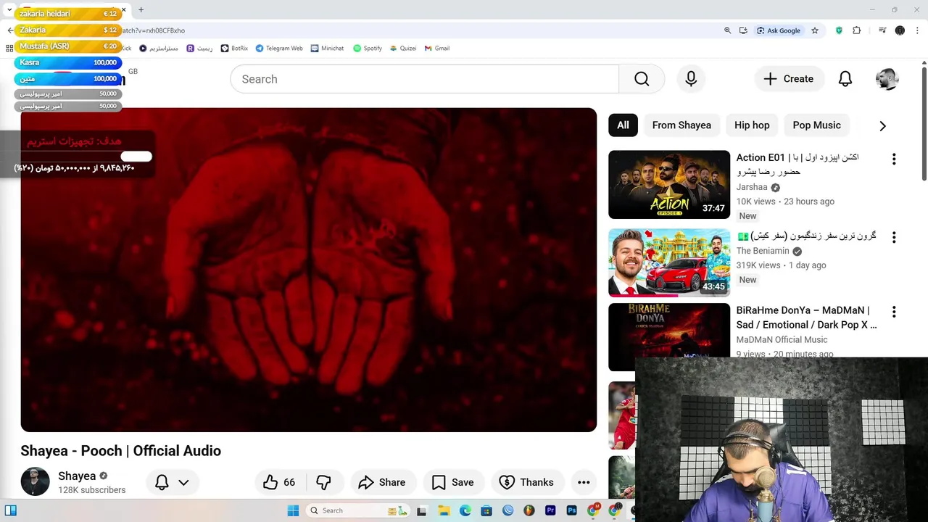Open options menu for The Beniamin video
928x522 pixels.
pyautogui.click(x=894, y=237)
